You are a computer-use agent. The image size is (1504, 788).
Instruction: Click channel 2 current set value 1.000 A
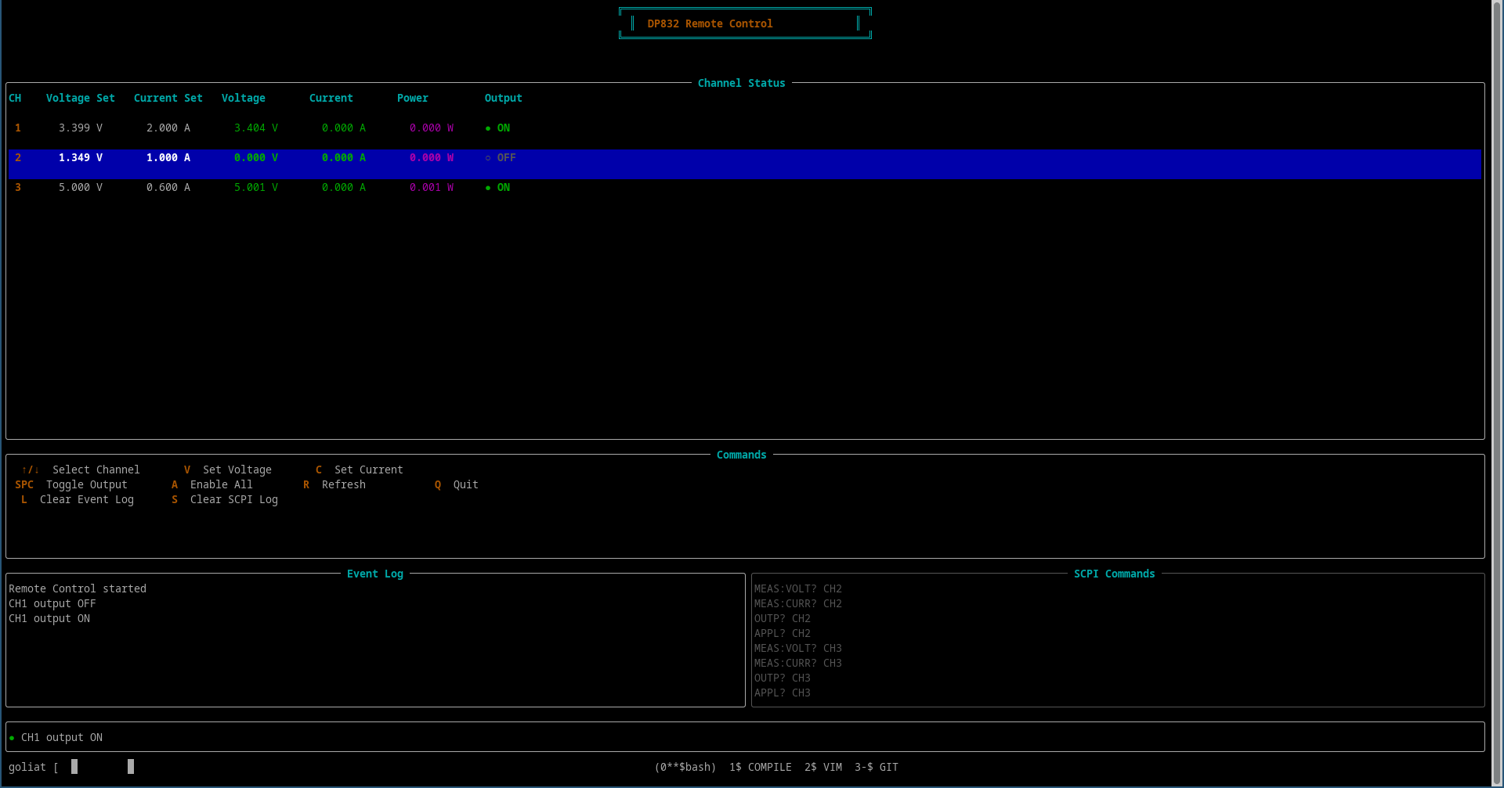click(168, 158)
